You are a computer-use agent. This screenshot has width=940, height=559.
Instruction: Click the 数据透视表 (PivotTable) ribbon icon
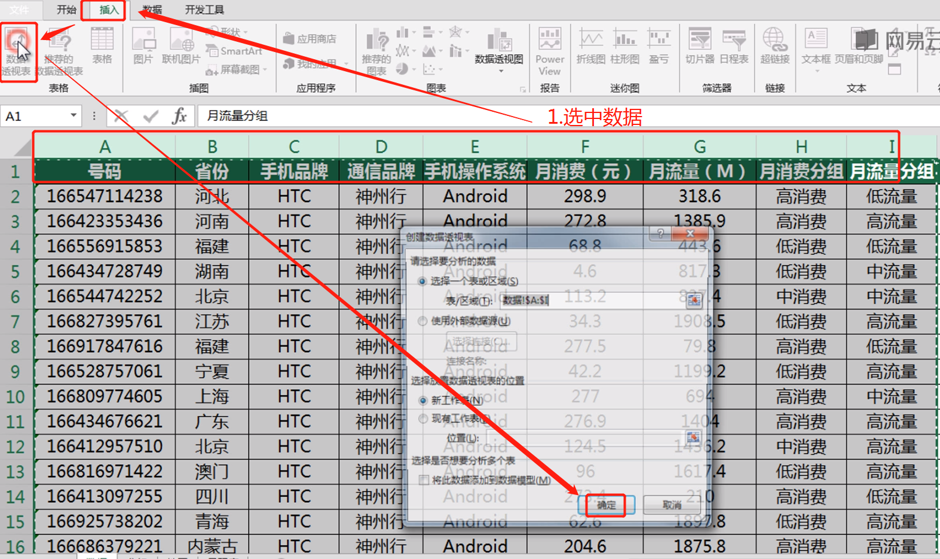point(18,52)
